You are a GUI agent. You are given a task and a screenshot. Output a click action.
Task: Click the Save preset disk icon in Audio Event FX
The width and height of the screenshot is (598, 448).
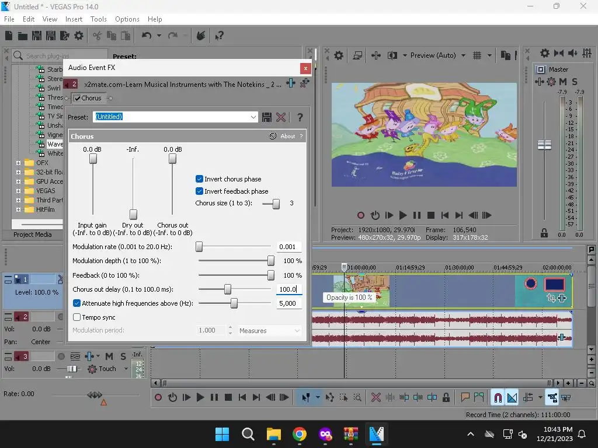coord(266,117)
